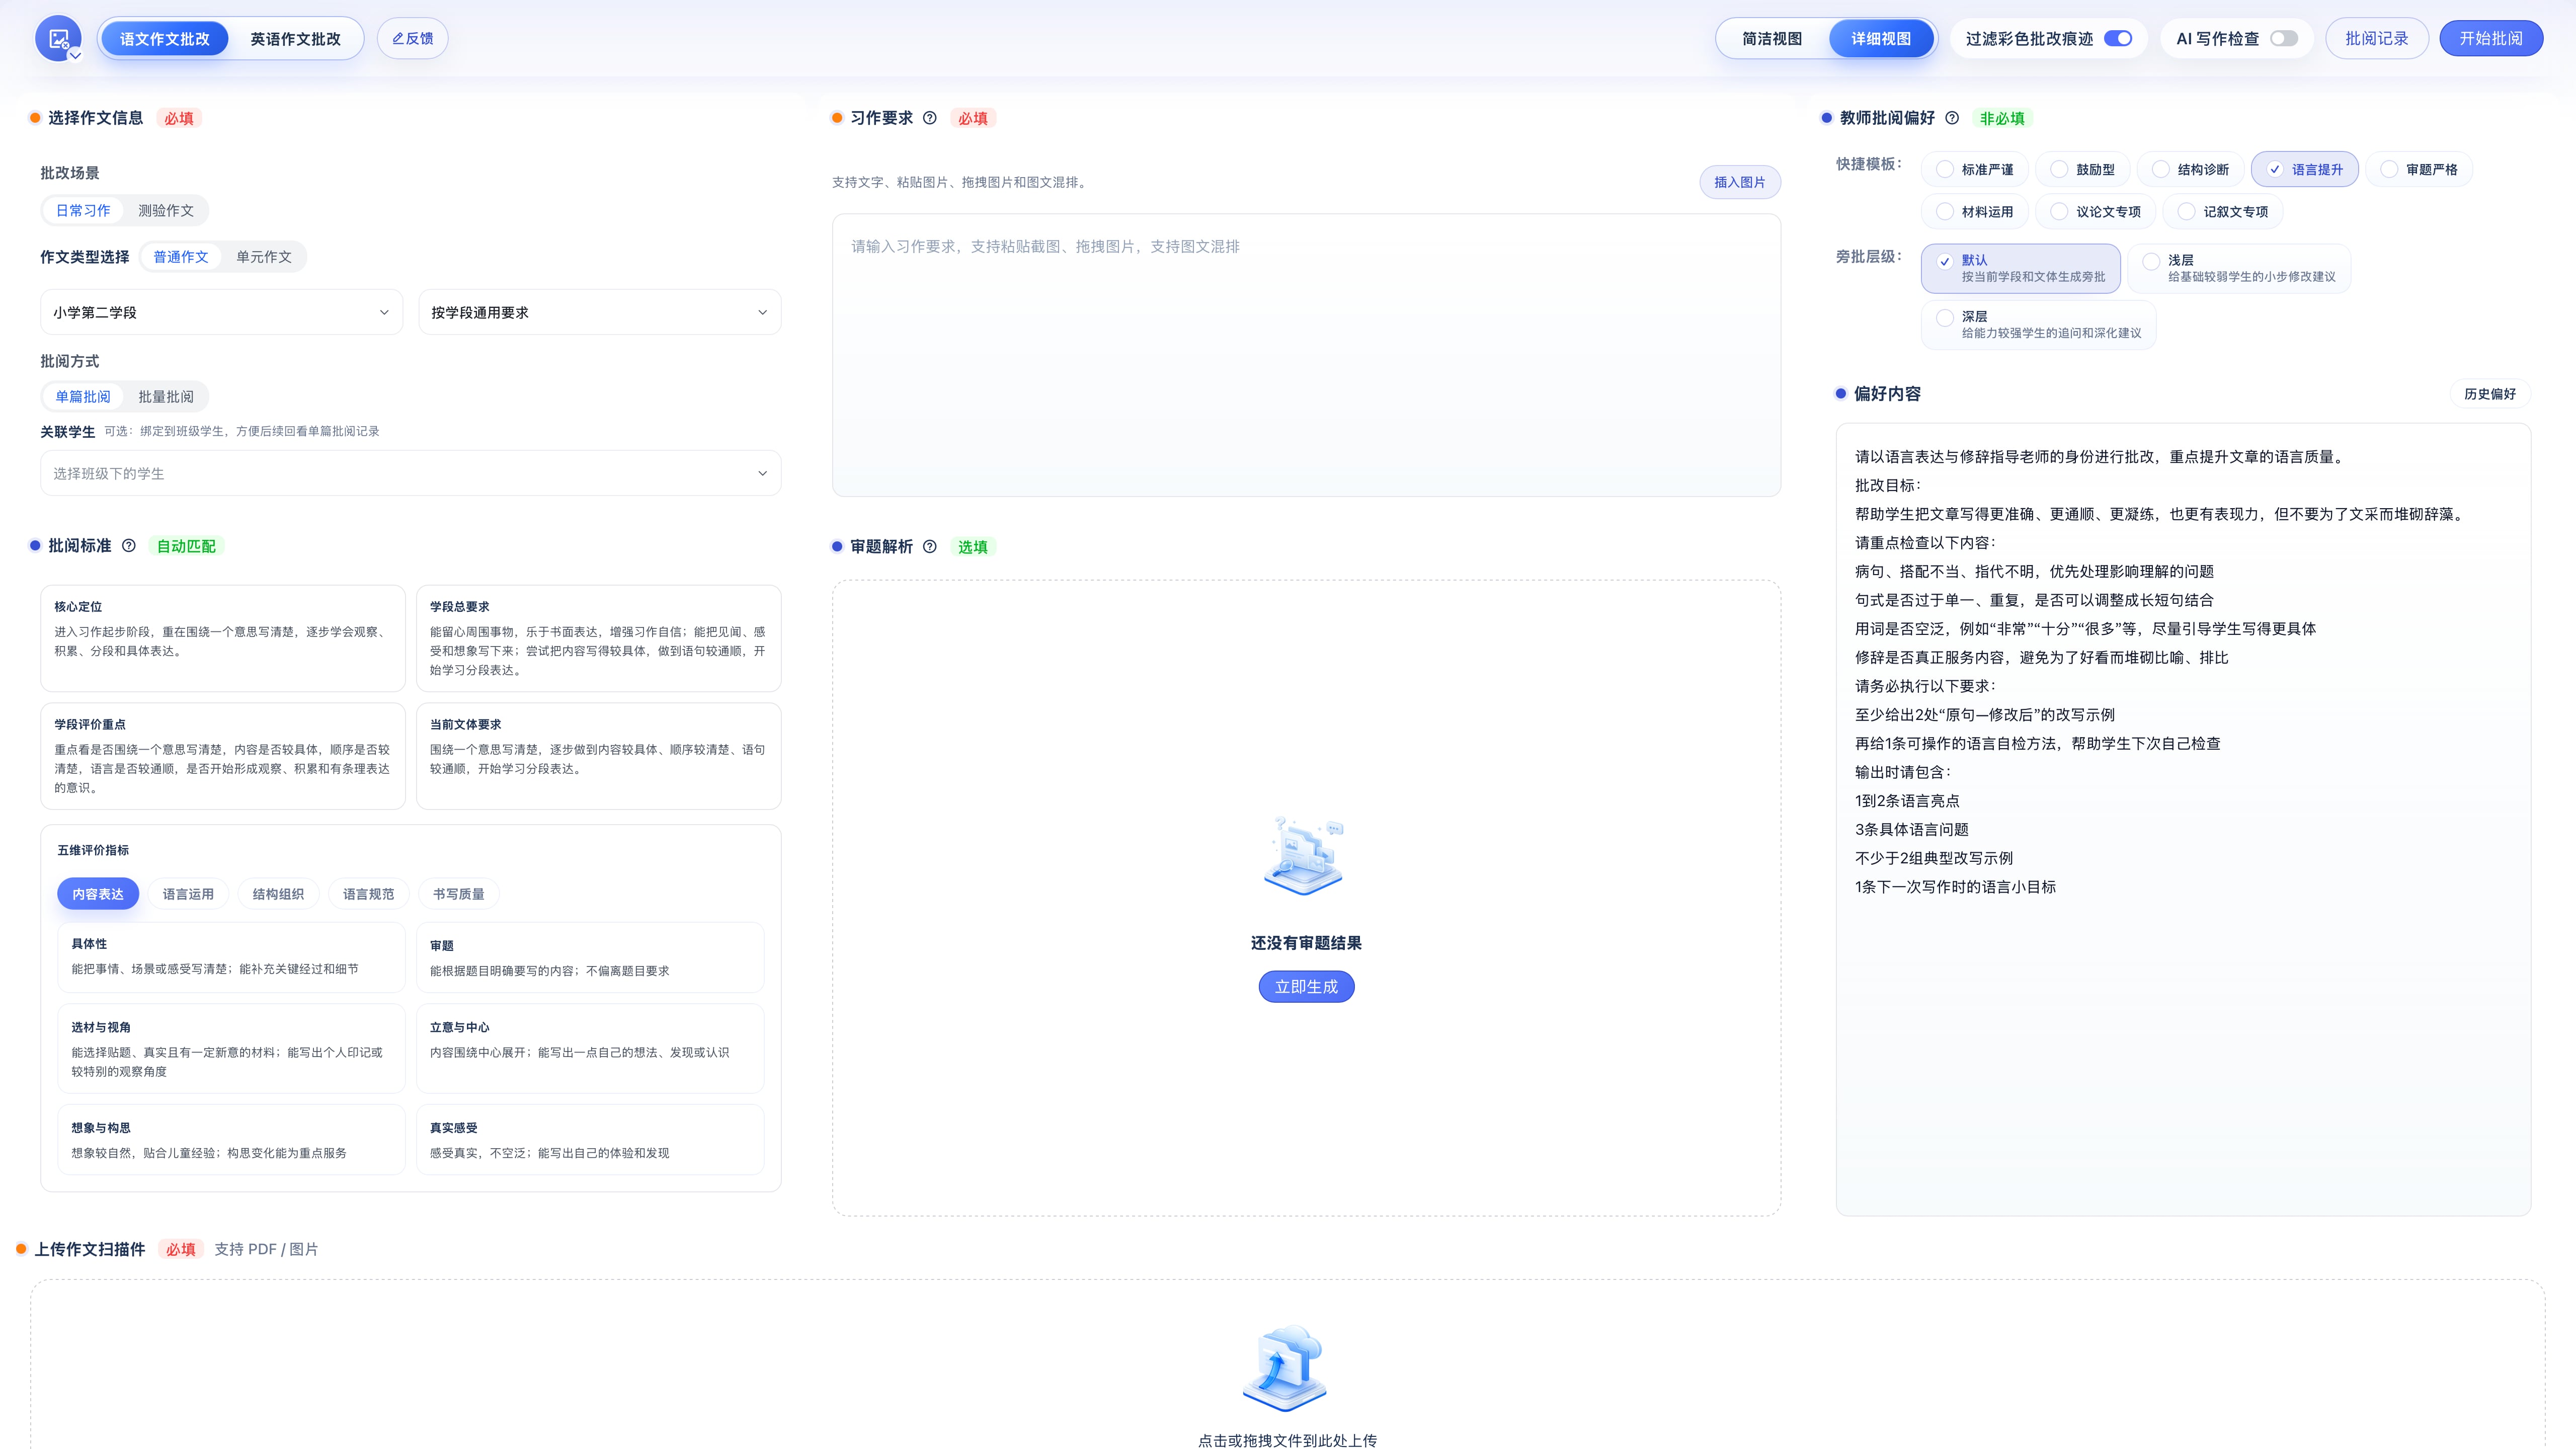Select 标准严谨 quick template
2576x1449 pixels.
click(1975, 169)
